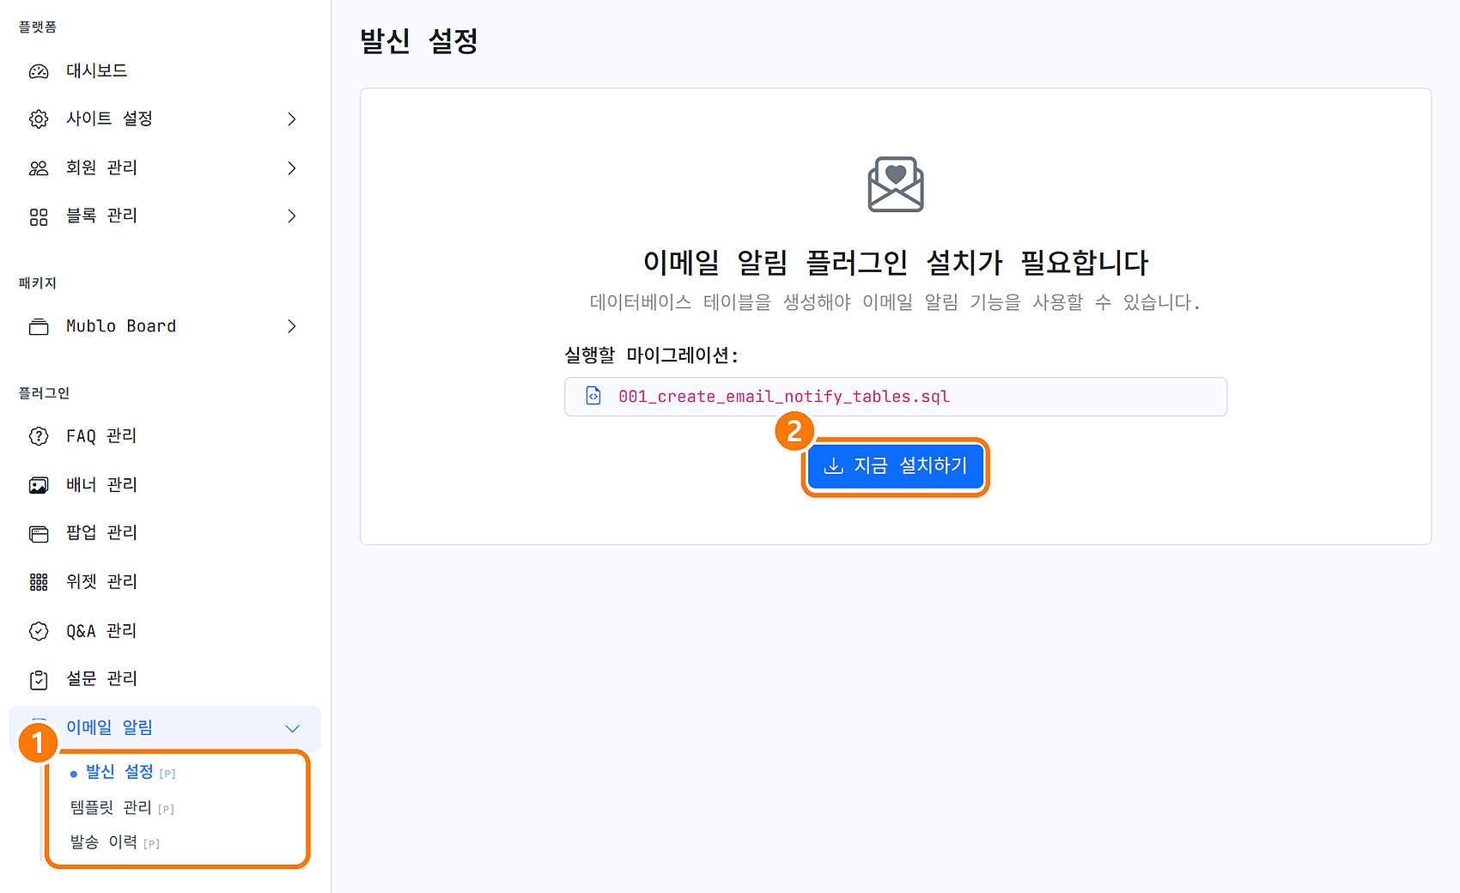The image size is (1460, 893).
Task: Open 위젯 관리 plugin menu
Action: coord(101,581)
